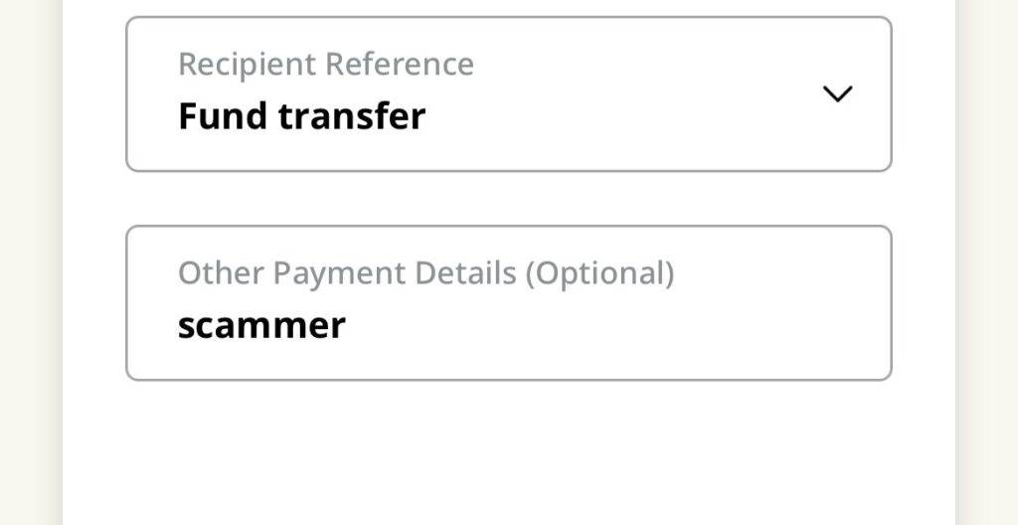Focus the Other Payment Details input field
1018x525 pixels.
(508, 303)
